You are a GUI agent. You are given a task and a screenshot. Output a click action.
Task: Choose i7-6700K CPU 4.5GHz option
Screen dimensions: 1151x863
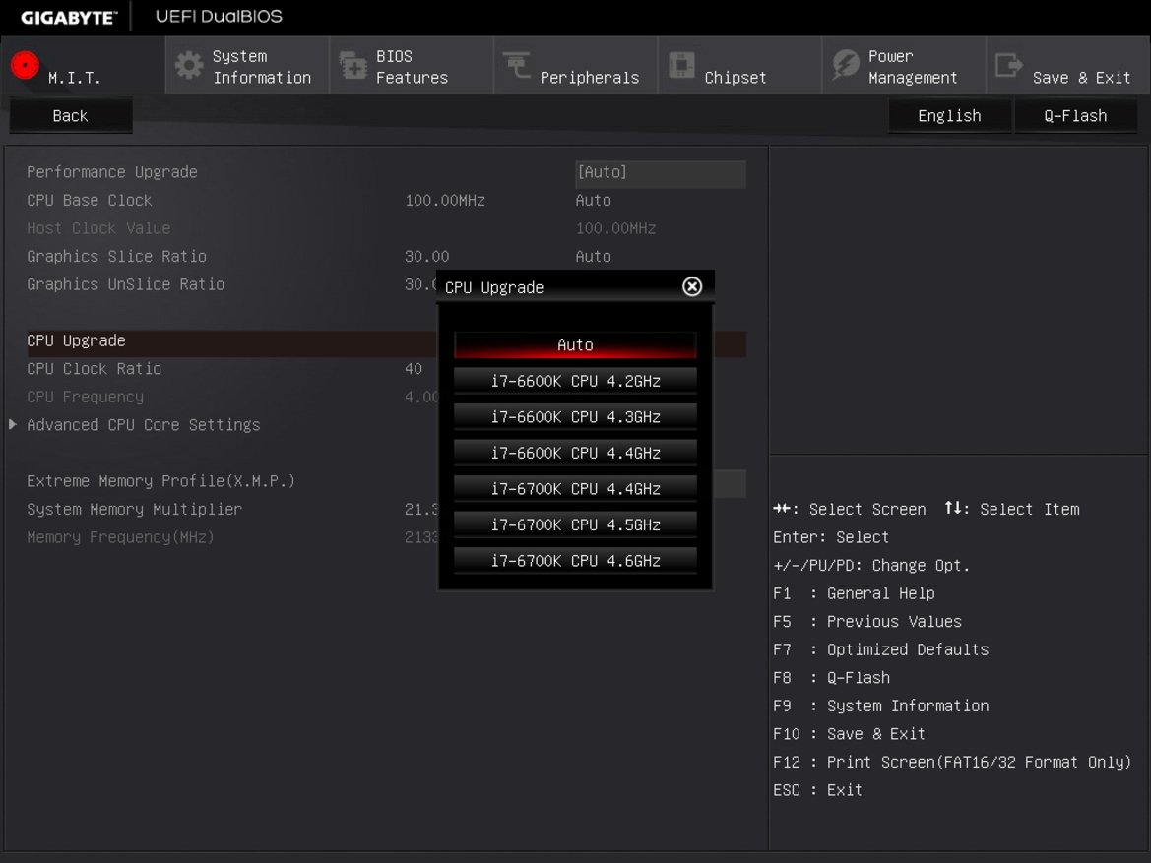[x=575, y=524]
